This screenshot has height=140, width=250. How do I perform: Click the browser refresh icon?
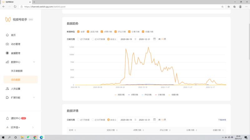click(15, 7)
